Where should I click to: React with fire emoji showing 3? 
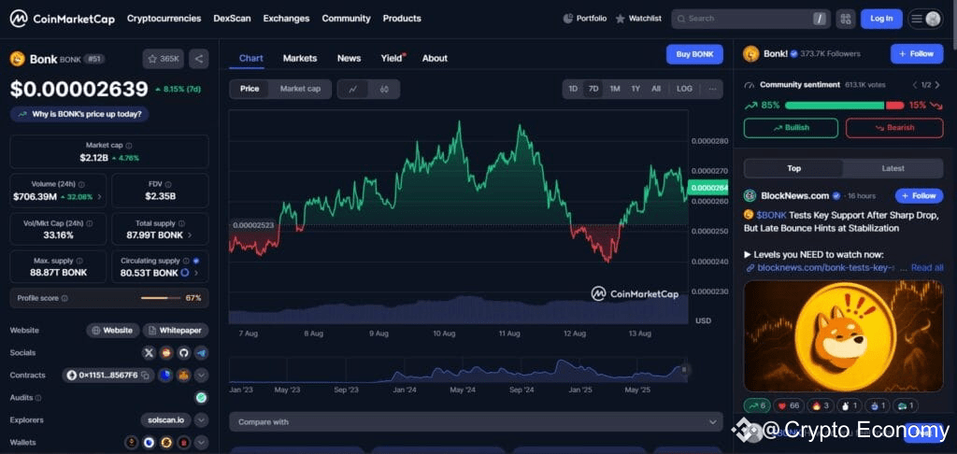pyautogui.click(x=819, y=405)
